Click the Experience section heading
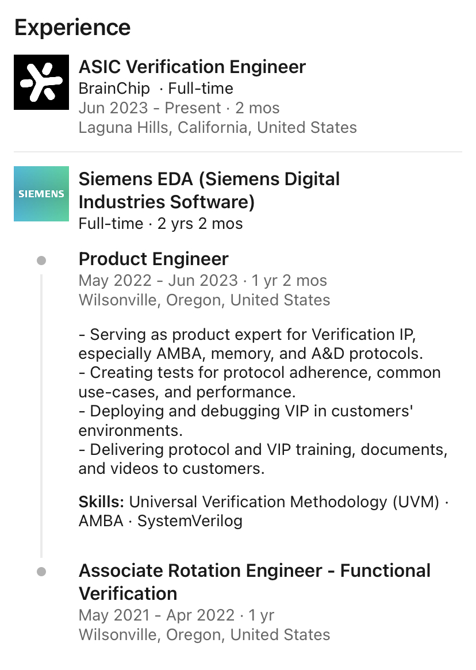Image resolution: width=476 pixels, height=670 pixels. coord(72,28)
